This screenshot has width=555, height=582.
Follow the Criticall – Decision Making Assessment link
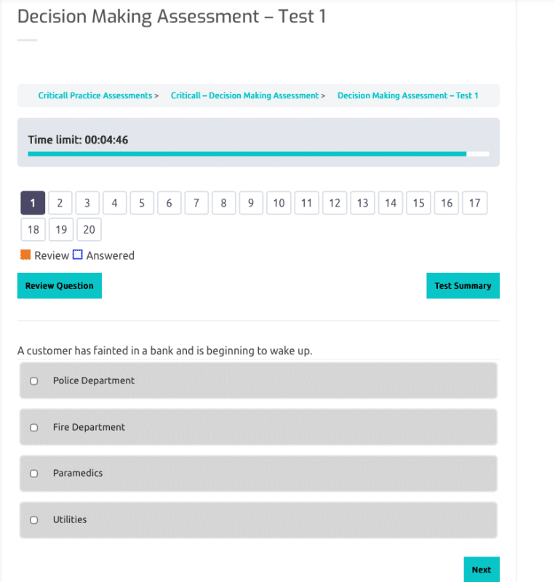click(244, 95)
